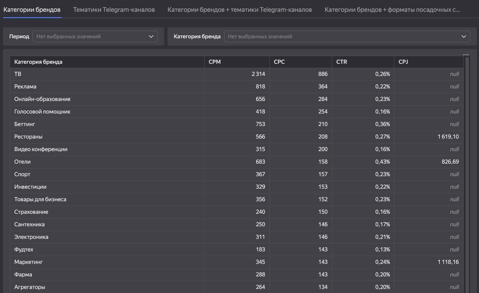Sort table by CPJ column header
The height and width of the screenshot is (293, 479).
click(x=403, y=62)
